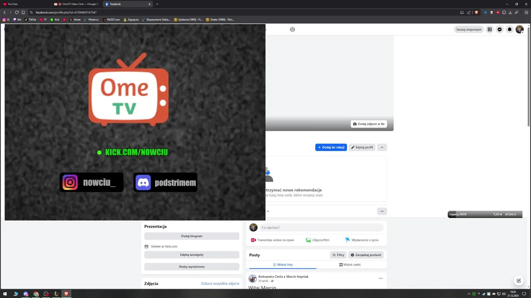The height and width of the screenshot is (298, 531).
Task: Click Zdjęcie/film post option
Action: 318,240
